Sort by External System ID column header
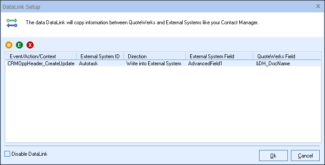 pos(100,56)
